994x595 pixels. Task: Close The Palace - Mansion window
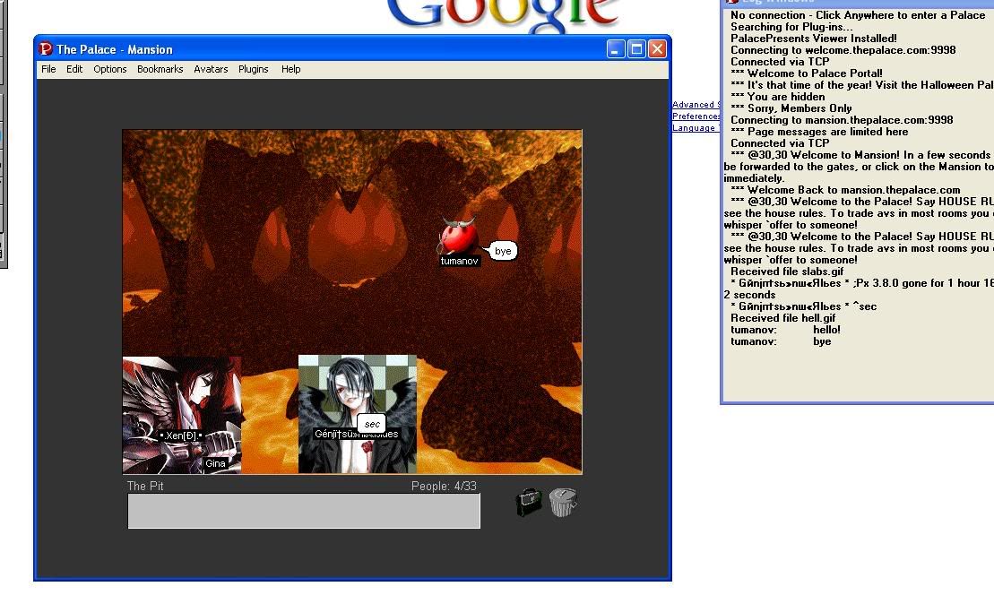tap(657, 48)
